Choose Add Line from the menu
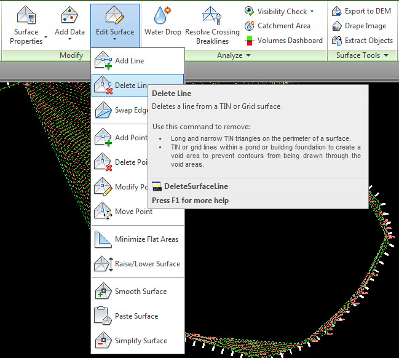The width and height of the screenshot is (399, 358). (138, 61)
